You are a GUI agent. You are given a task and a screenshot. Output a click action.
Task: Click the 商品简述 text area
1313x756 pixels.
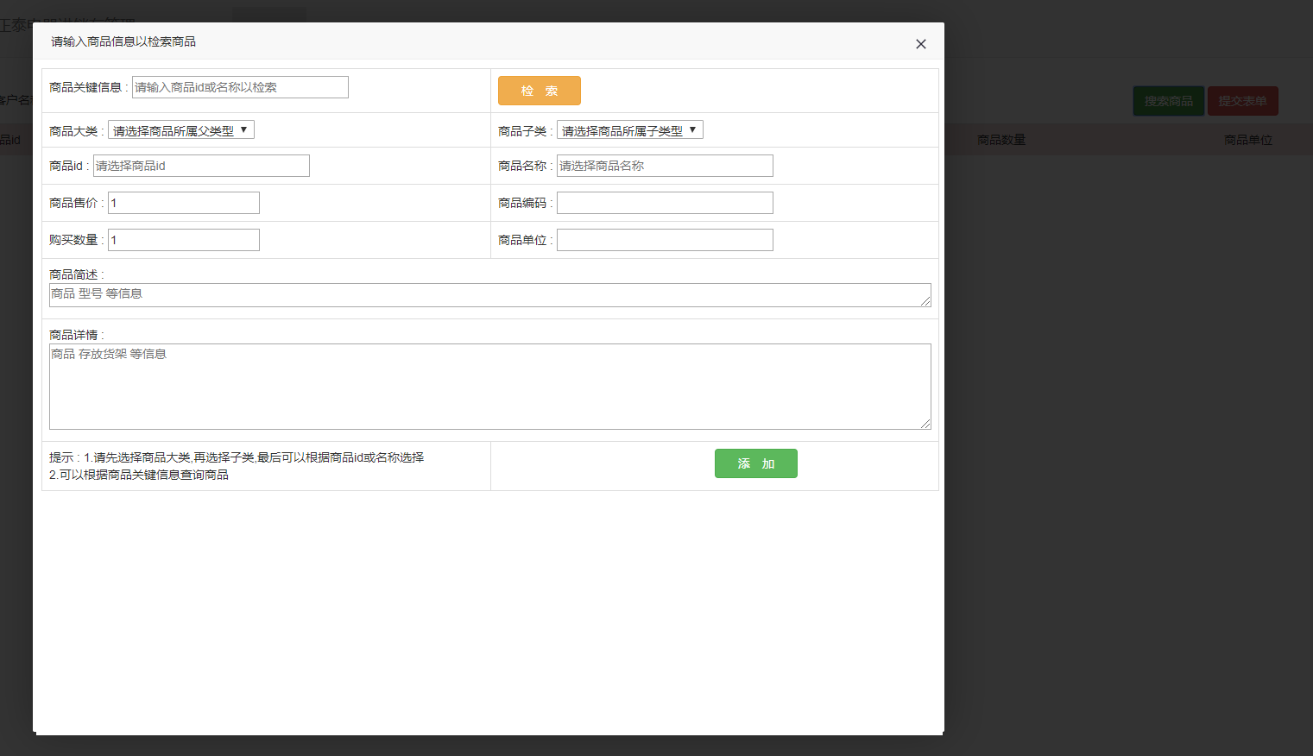[x=490, y=295]
